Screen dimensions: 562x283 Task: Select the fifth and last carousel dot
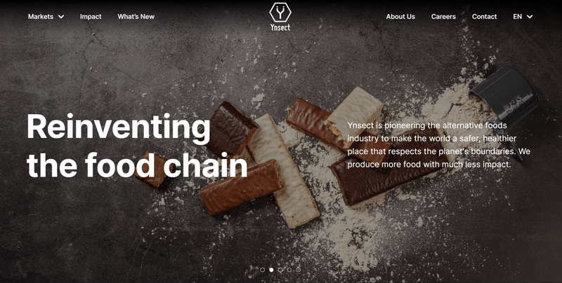point(298,270)
